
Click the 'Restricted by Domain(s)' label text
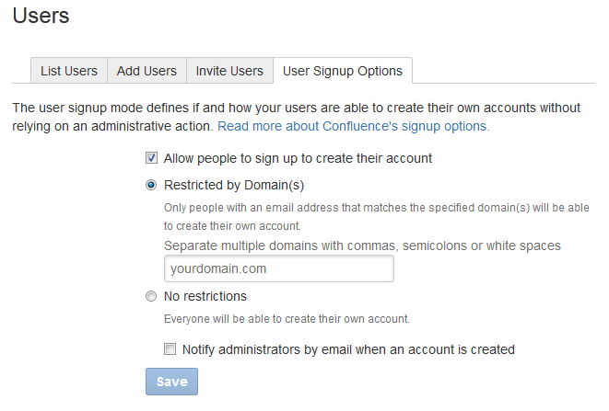tap(233, 185)
